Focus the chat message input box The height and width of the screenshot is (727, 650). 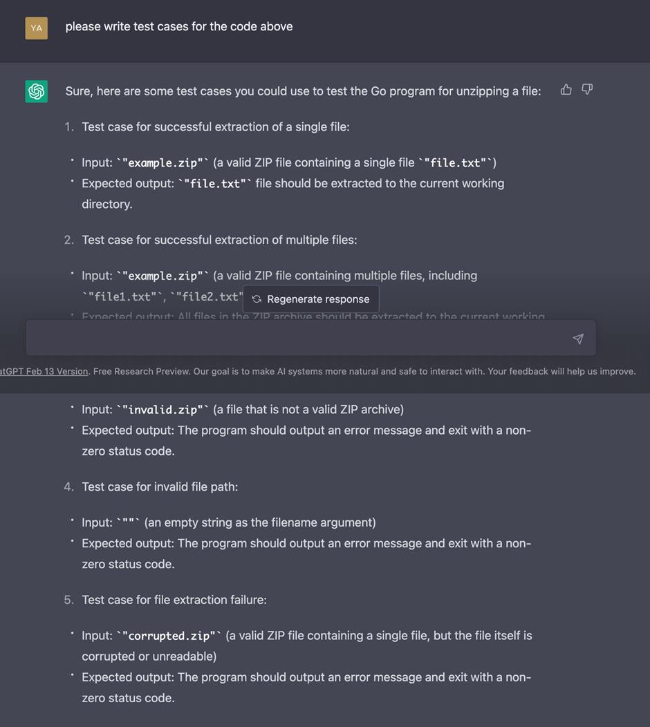(311, 338)
